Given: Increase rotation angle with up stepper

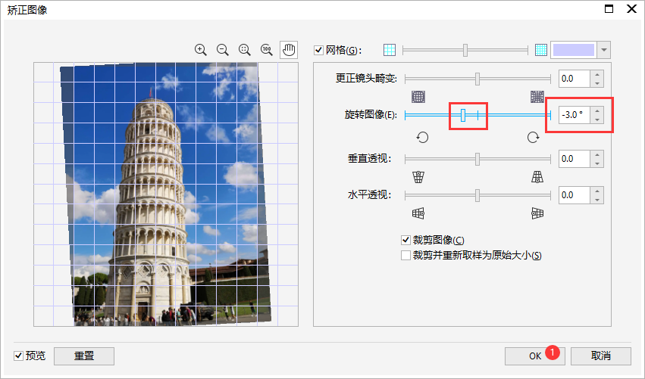Looking at the screenshot, I should 597,110.
